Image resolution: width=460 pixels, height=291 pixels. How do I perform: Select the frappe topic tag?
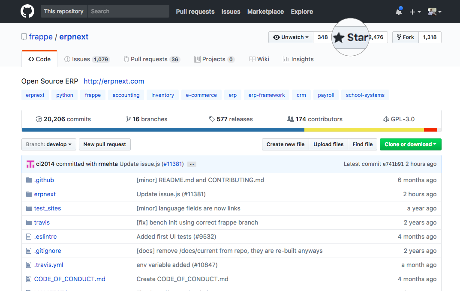93,95
